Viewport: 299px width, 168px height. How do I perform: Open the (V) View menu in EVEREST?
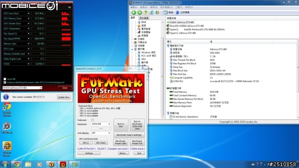pyautogui.click(x=144, y=7)
